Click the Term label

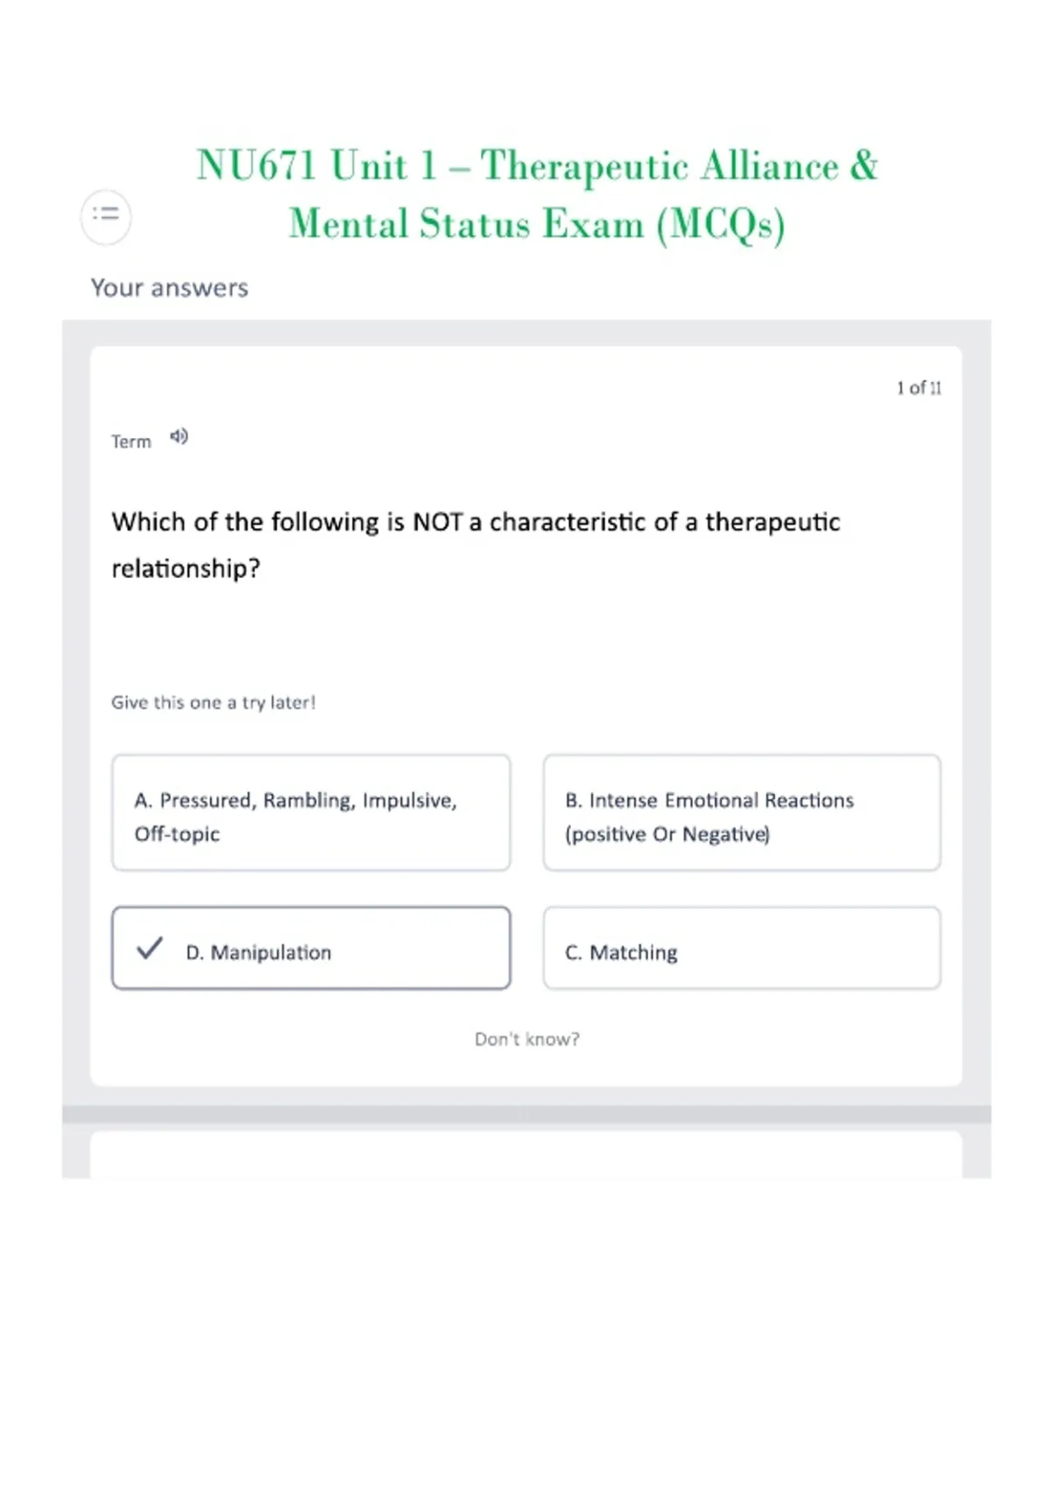[x=131, y=441]
